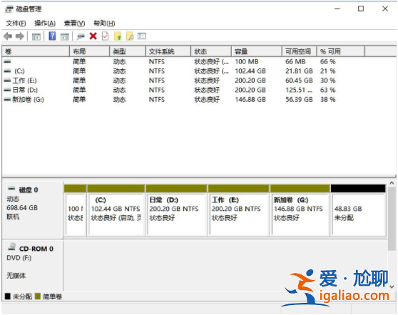Click the list view settings toolbar icon
Screen dimensions: 398x315
(x=142, y=36)
